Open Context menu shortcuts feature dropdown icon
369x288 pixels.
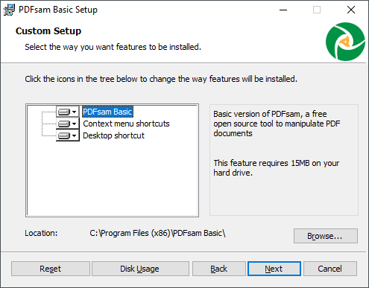[68, 124]
